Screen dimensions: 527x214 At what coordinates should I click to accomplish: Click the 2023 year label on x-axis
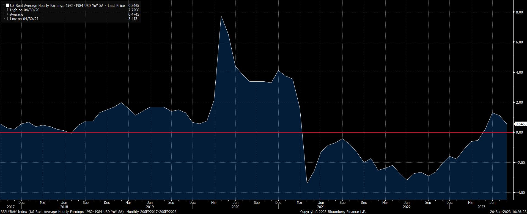(481, 207)
